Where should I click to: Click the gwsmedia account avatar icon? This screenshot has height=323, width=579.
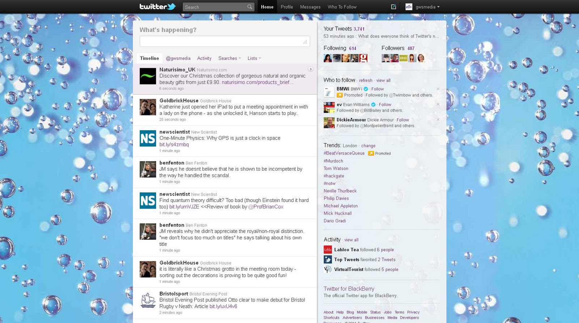(x=409, y=7)
